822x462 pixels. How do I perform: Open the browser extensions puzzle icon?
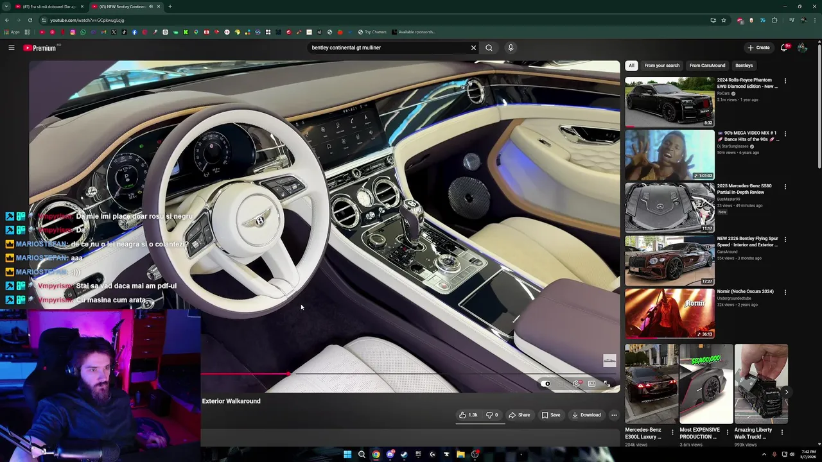coord(774,20)
